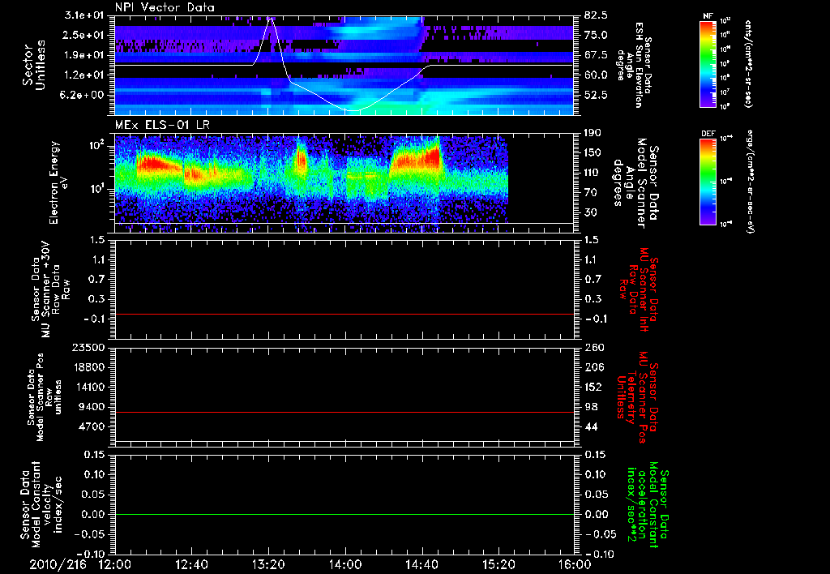The image size is (830, 574).
Task: Click the 16:00 time tick label
Action: (x=575, y=565)
